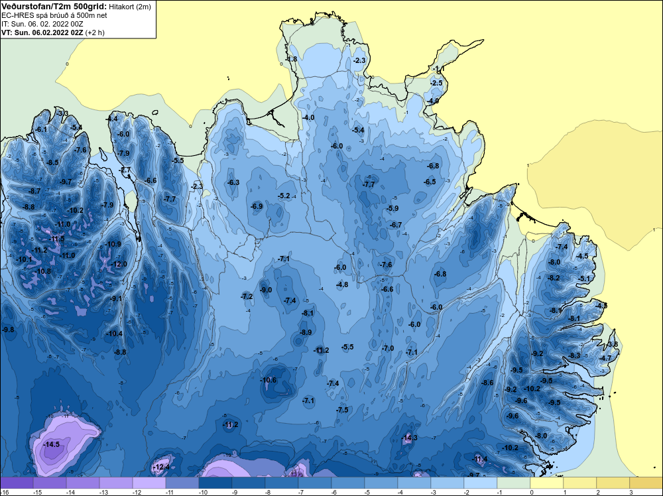This screenshot has width=663, height=496.
Task: Click the 'VT: Sun. 06.02.2022 02Z' valid time
Action: [x=42, y=32]
